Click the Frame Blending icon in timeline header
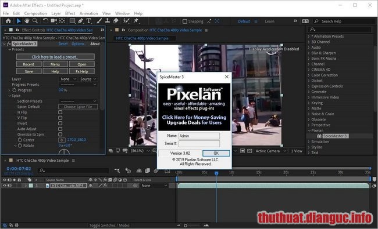Screen dimensions: 378x229 tap(148, 170)
